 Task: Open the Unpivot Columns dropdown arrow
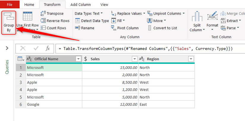(x=184, y=13)
